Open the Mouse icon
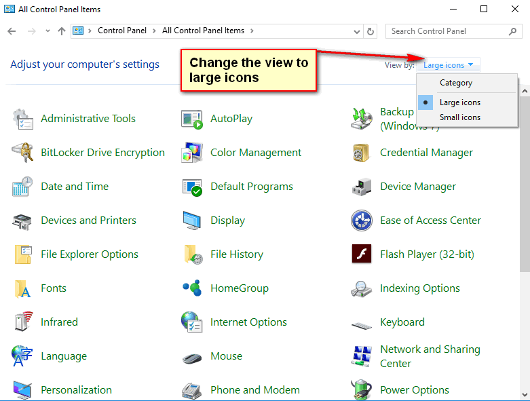This screenshot has width=530, height=401. pos(191,358)
